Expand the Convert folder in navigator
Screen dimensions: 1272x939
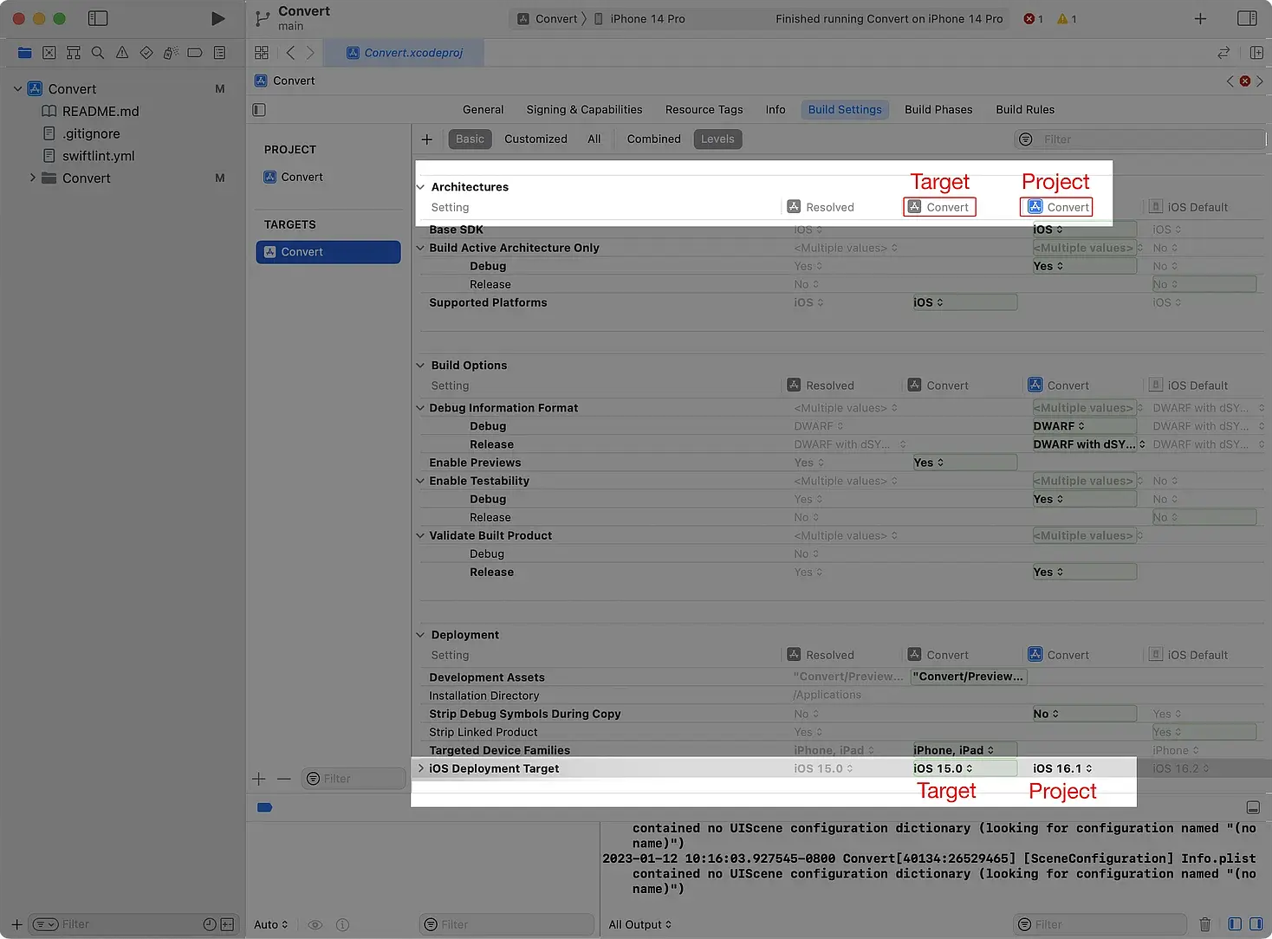tap(33, 178)
